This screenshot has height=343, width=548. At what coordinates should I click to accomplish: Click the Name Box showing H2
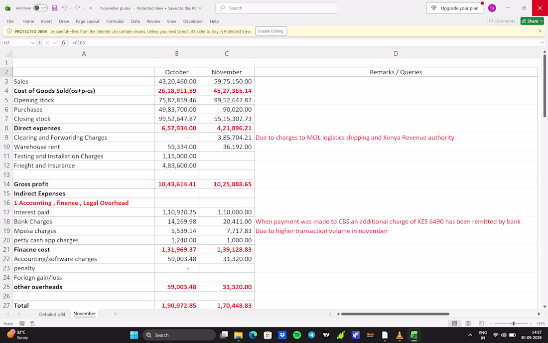click(16, 43)
